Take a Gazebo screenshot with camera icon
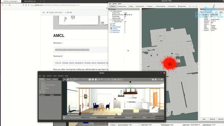The image size is (224, 126). (x=153, y=79)
